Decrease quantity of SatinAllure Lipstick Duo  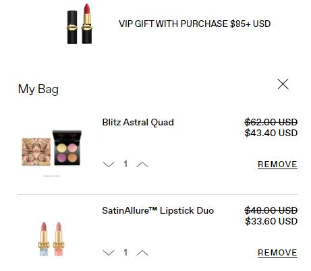click(x=109, y=253)
